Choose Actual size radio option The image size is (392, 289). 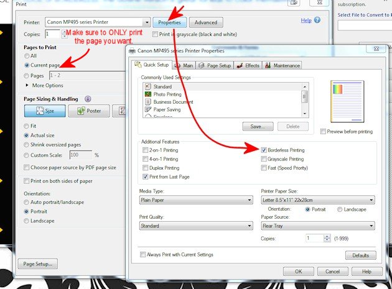26,135
